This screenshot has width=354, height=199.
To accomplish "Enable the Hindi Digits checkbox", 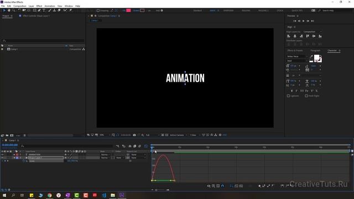I will coord(306,96).
